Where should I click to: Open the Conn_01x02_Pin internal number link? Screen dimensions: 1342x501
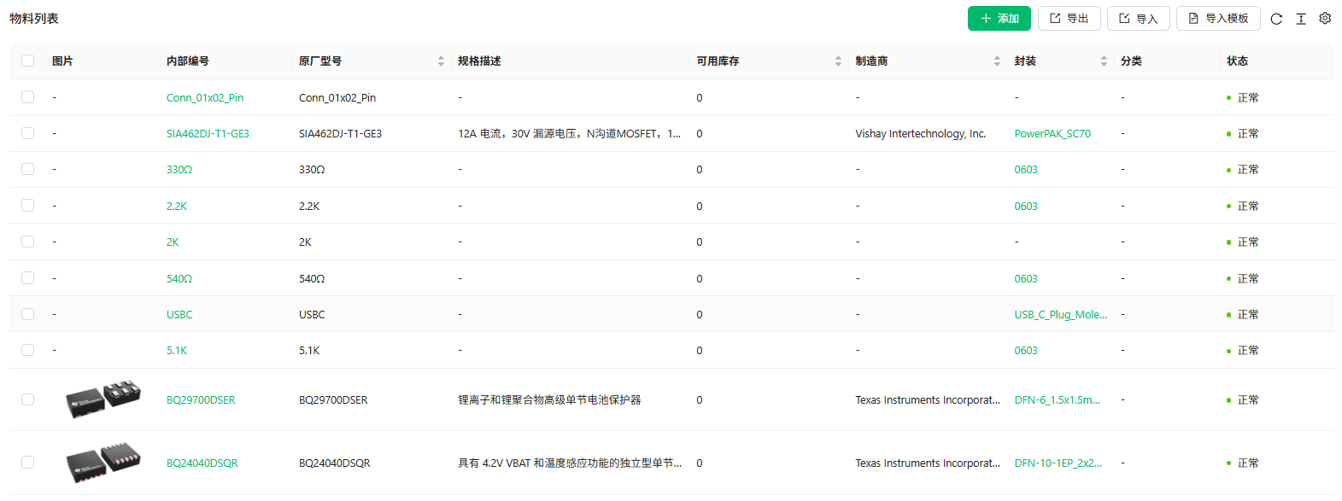(205, 97)
